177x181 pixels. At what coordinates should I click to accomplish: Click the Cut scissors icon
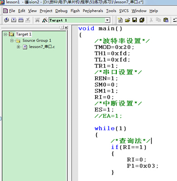(151, 20)
